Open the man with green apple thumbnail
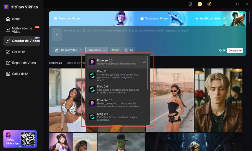 (x=121, y=142)
